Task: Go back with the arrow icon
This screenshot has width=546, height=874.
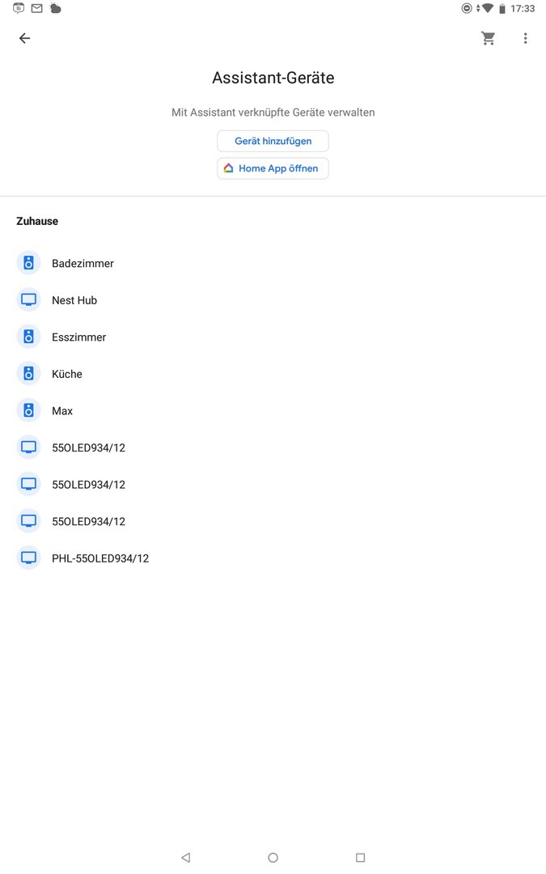Action: coord(24,38)
